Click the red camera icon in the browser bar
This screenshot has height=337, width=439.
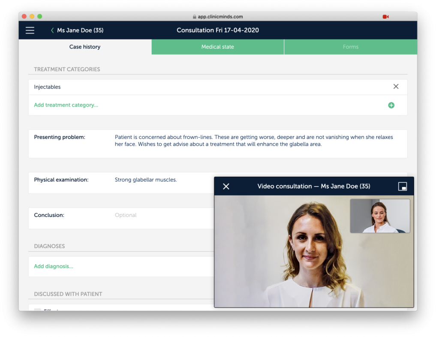coord(385,16)
